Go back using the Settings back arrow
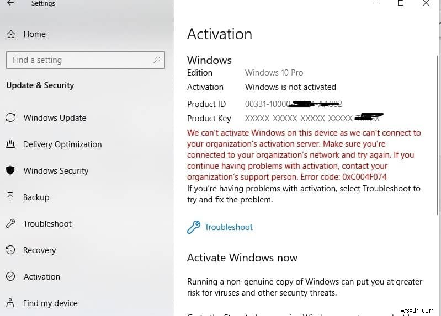Image resolution: width=441 pixels, height=316 pixels. (10, 3)
